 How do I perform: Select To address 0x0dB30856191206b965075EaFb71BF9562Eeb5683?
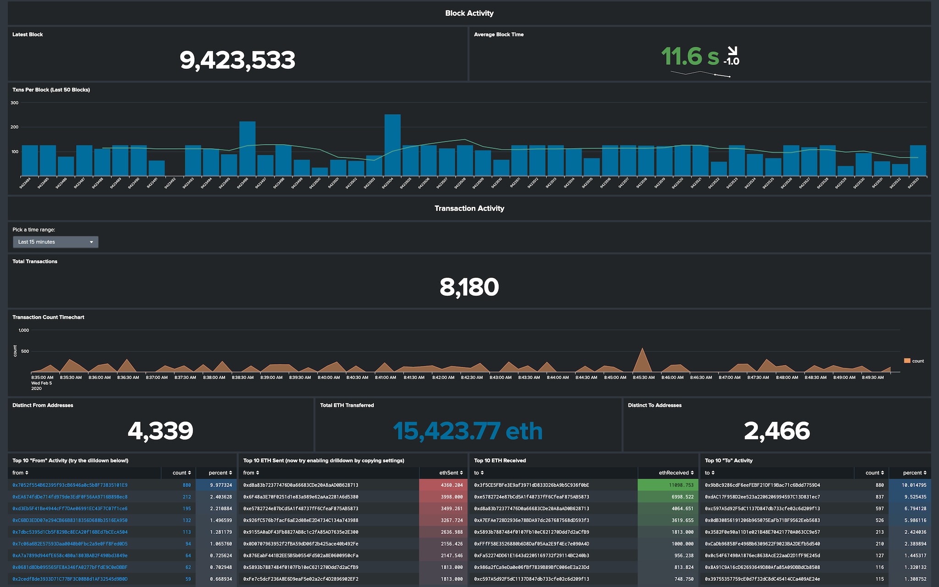tap(762, 521)
